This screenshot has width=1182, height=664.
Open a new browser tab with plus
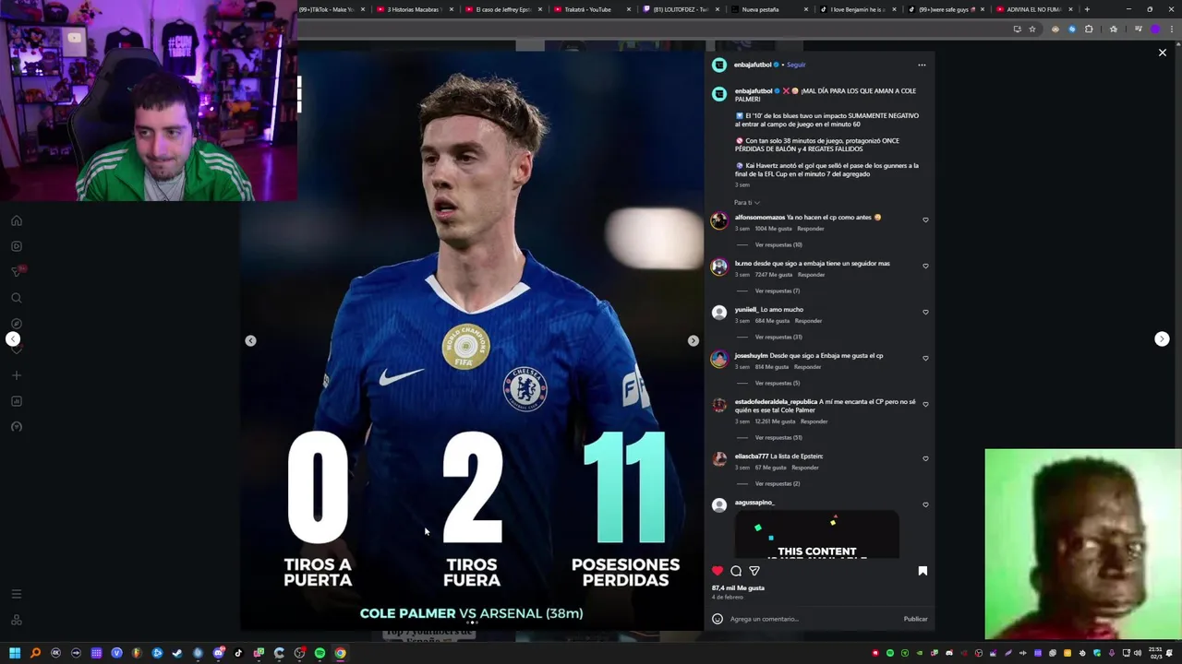(x=1087, y=9)
